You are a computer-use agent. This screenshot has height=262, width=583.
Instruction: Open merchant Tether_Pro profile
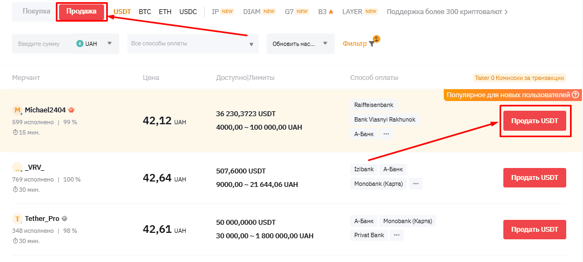point(42,219)
